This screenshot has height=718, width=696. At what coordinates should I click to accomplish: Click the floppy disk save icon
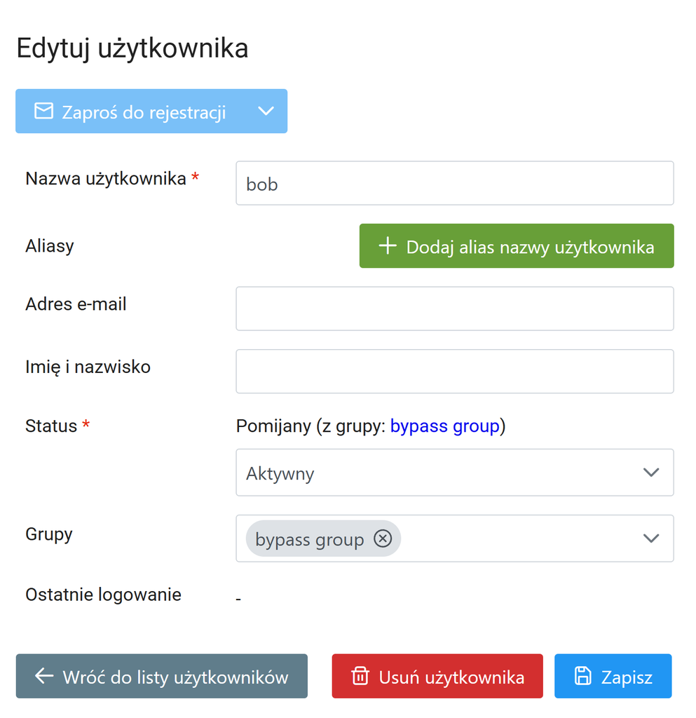coord(582,676)
